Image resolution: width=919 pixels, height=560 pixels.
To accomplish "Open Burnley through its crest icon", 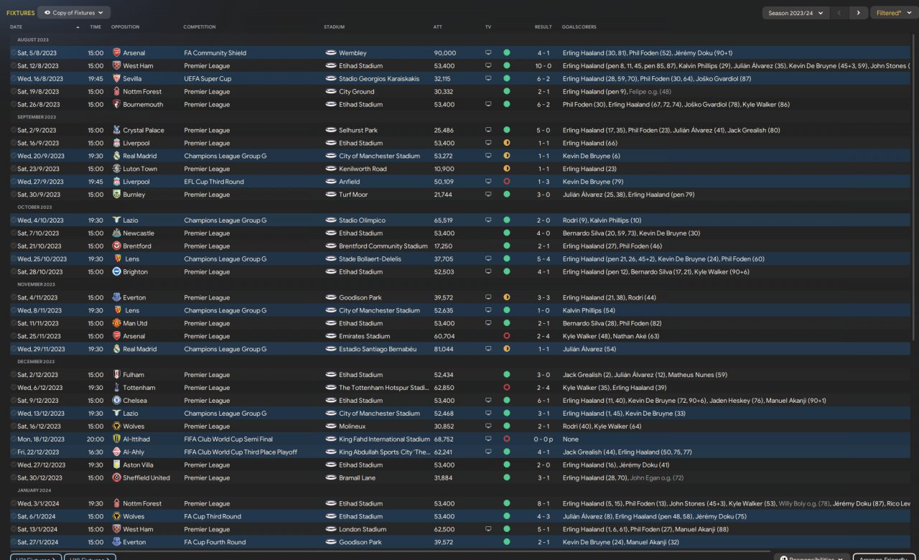I will click(x=117, y=195).
